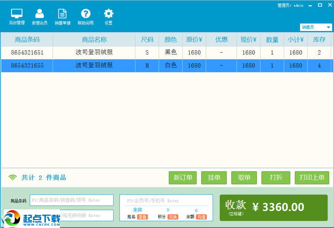The height and width of the screenshot is (228, 334).
Task: Open the 设置 settings gear icon
Action: (108, 16)
